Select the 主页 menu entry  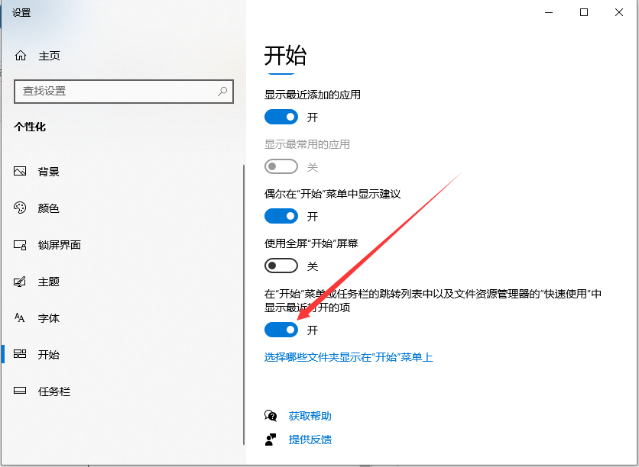click(x=47, y=55)
